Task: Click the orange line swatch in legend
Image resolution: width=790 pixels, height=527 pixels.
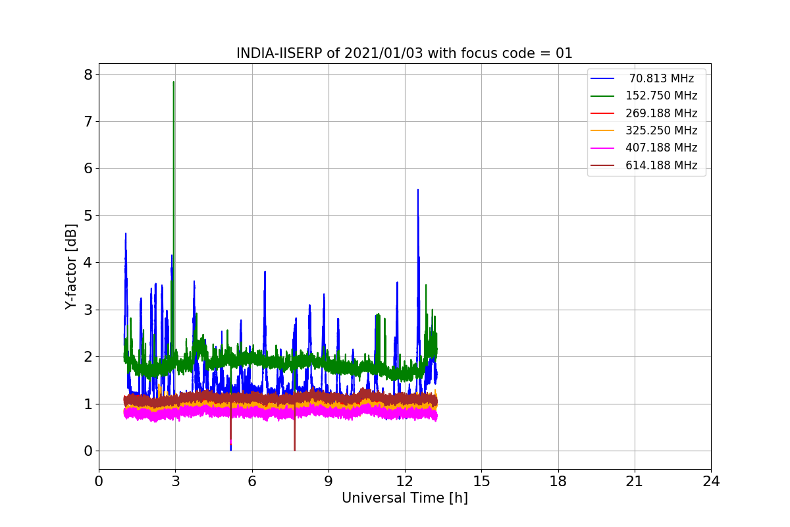Action: point(602,131)
